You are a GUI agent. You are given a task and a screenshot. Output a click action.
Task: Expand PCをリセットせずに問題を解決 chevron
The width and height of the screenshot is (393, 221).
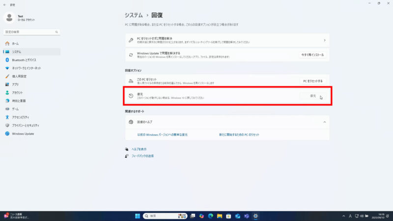[x=324, y=40]
